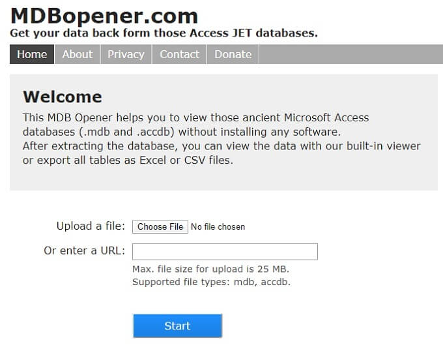Go to the About page
The width and height of the screenshot is (443, 351).
(x=77, y=54)
